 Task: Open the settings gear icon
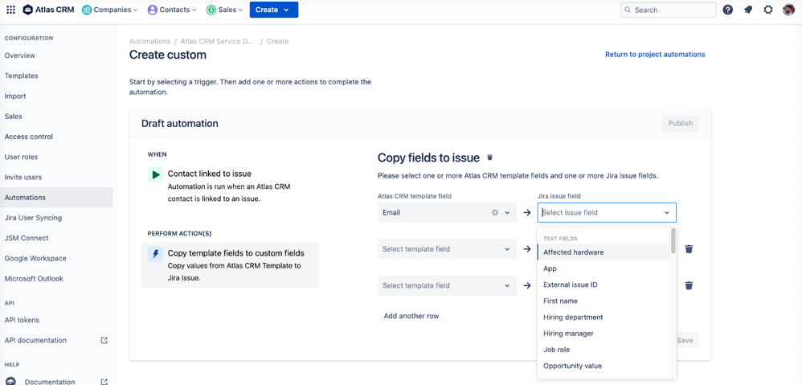click(768, 10)
